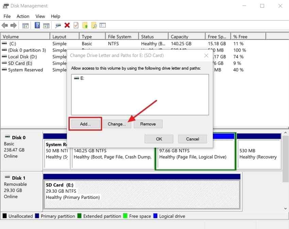Click the Forward arrow toolbar icon

pyautogui.click(x=14, y=25)
